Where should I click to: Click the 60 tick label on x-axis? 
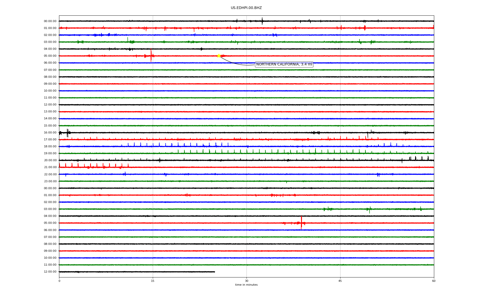coord(434,281)
